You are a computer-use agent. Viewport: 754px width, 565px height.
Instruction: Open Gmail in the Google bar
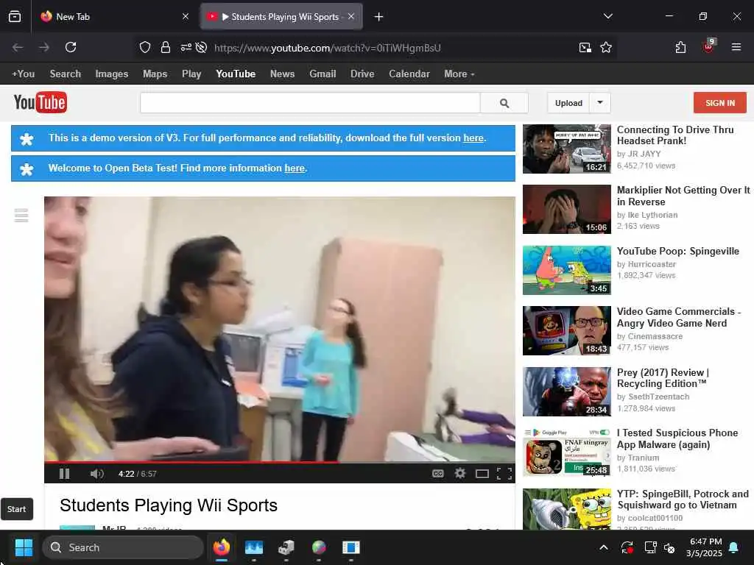pos(323,74)
